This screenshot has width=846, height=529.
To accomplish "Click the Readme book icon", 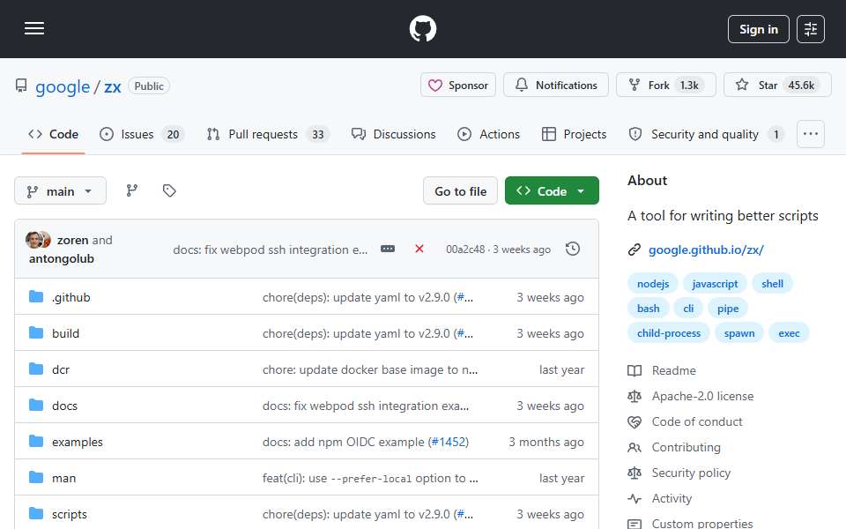I will click(634, 371).
